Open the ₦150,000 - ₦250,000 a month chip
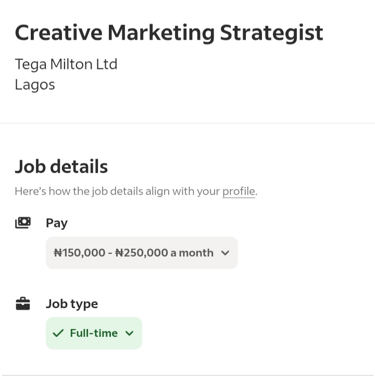 (x=142, y=253)
